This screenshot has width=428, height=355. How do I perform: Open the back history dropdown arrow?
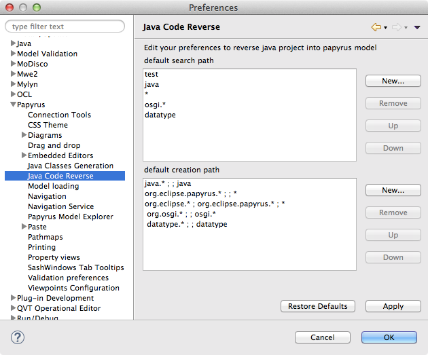click(386, 28)
